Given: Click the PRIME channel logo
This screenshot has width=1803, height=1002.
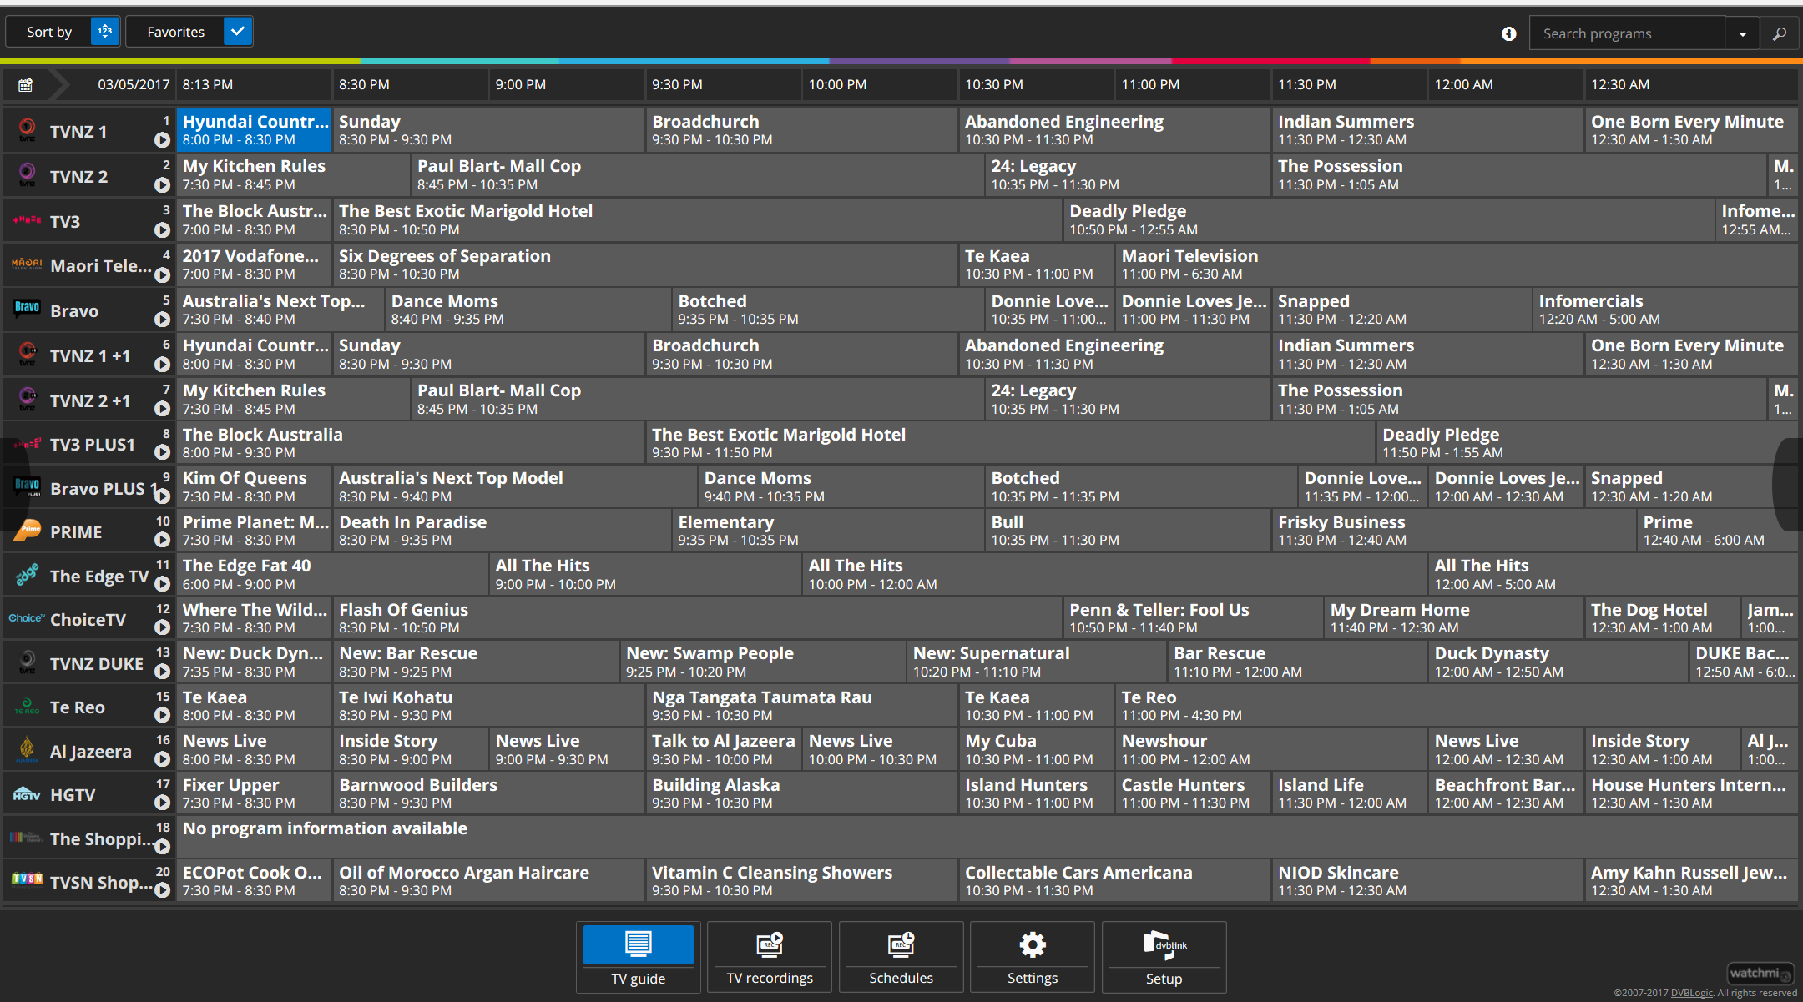Looking at the screenshot, I should point(28,531).
